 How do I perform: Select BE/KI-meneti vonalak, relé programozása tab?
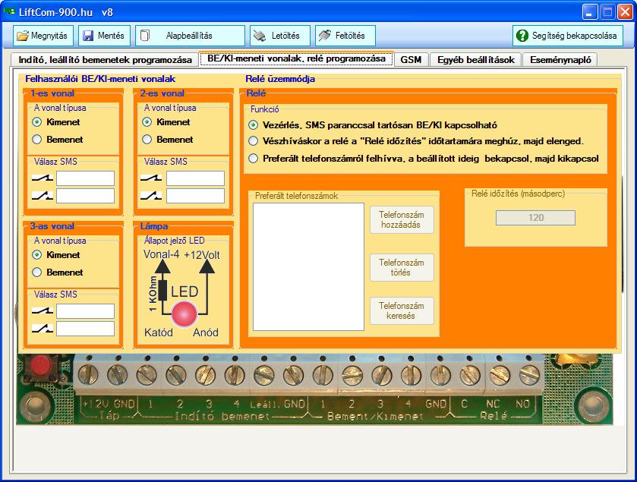click(296, 58)
